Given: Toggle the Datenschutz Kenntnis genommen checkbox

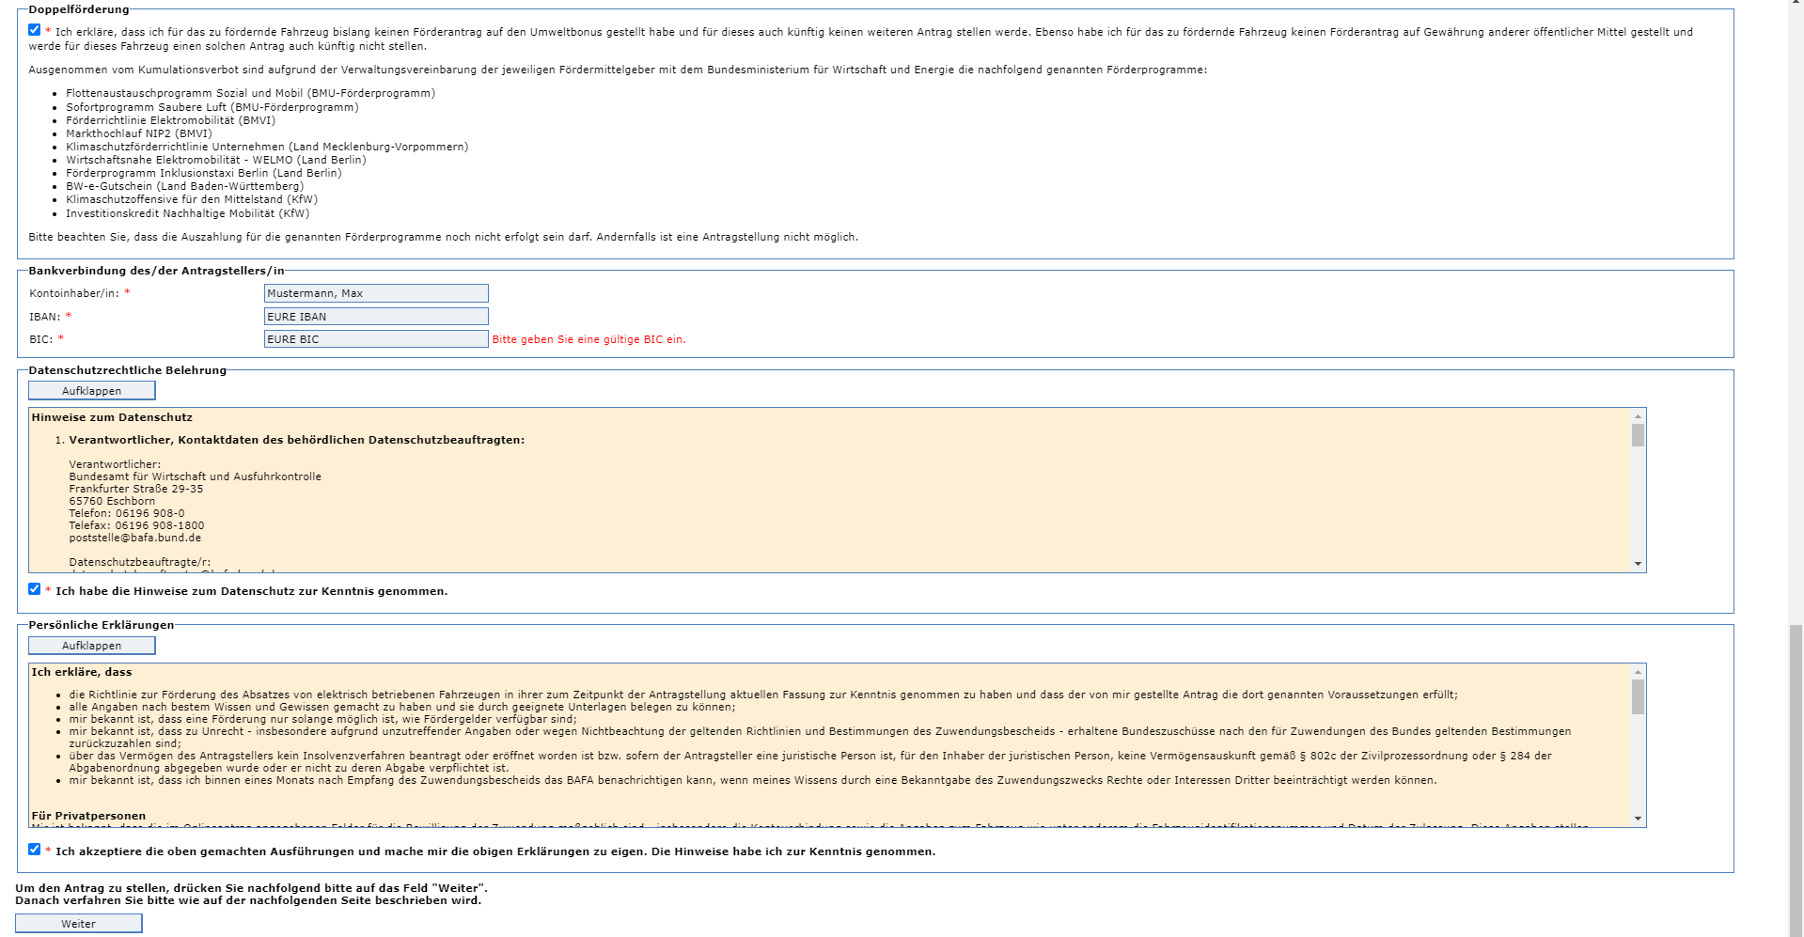Looking at the screenshot, I should [35, 589].
